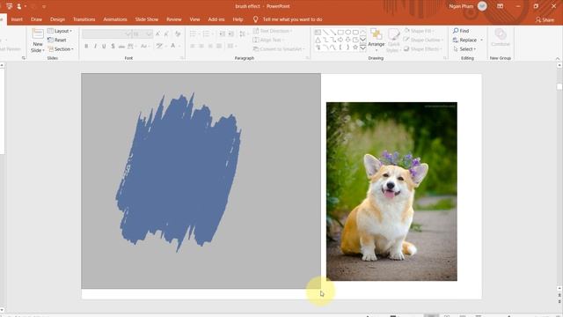Viewport: 563px width, 317px height.
Task: Click the Clear All Formatting icon
Action: [178, 34]
